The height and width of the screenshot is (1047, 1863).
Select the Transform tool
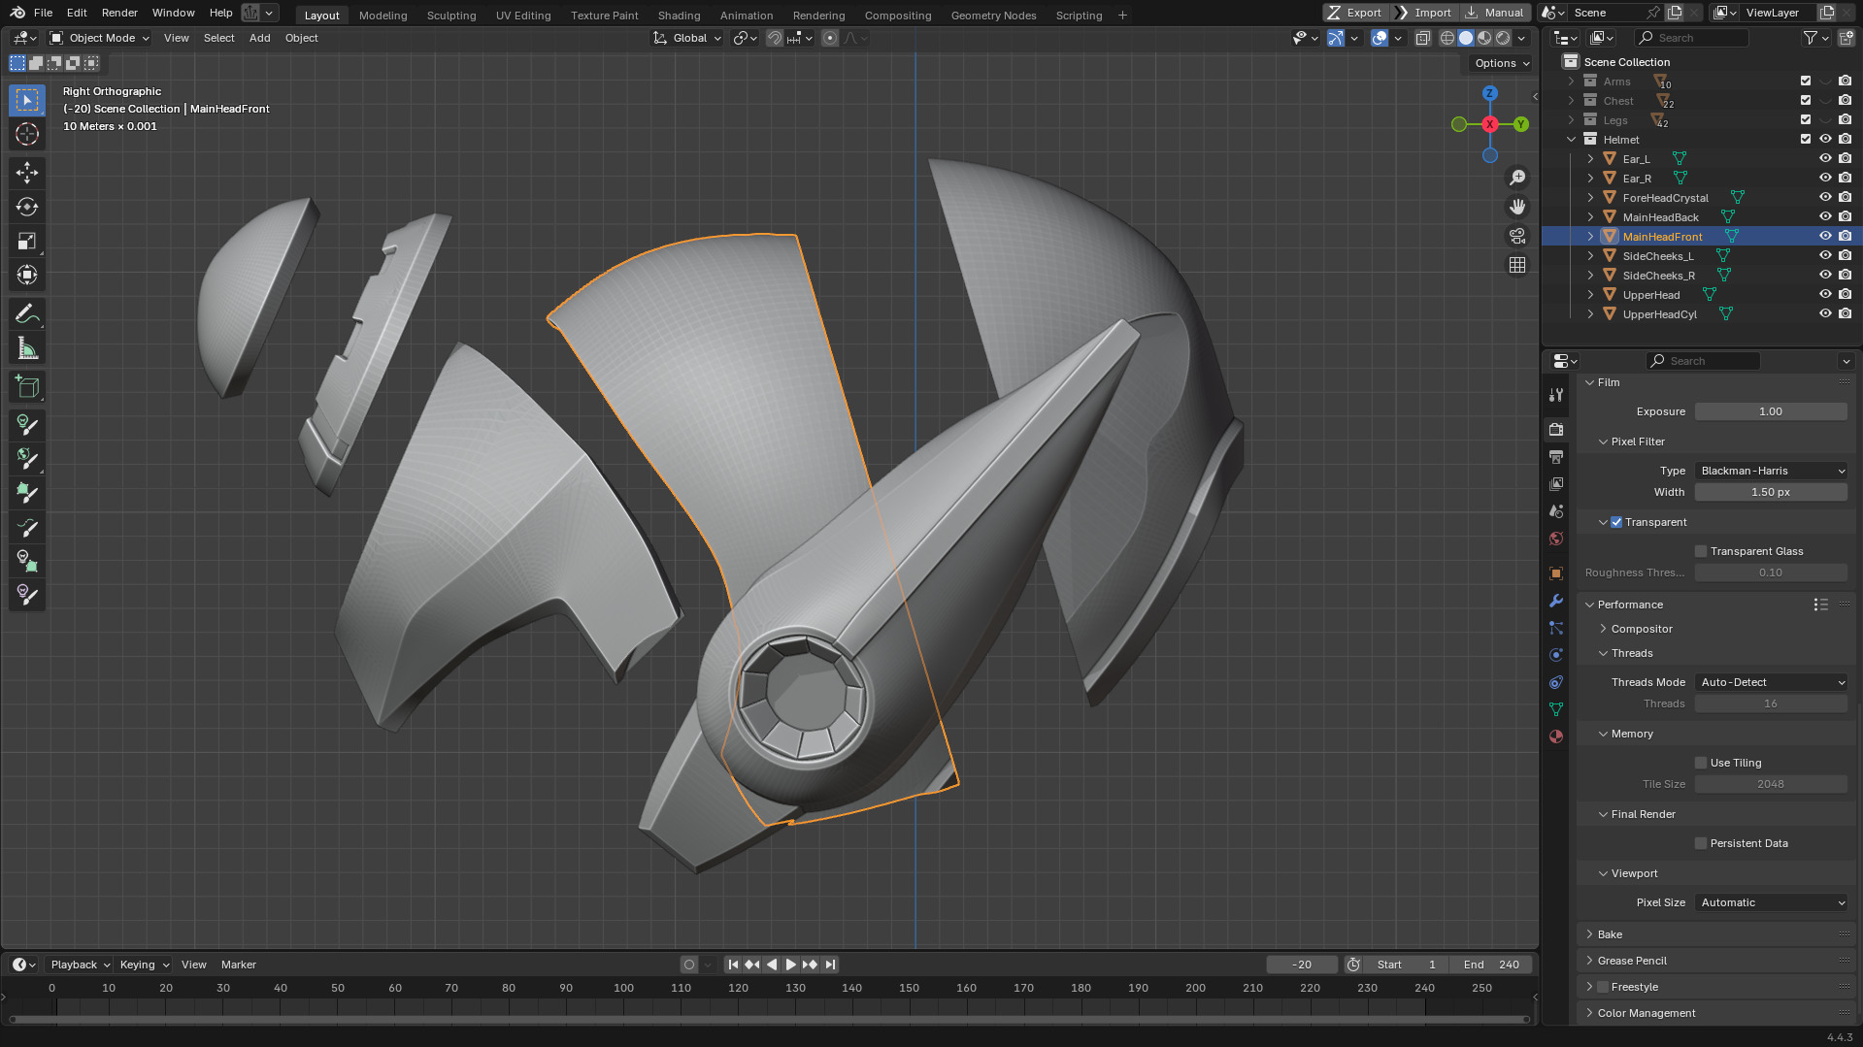point(27,275)
